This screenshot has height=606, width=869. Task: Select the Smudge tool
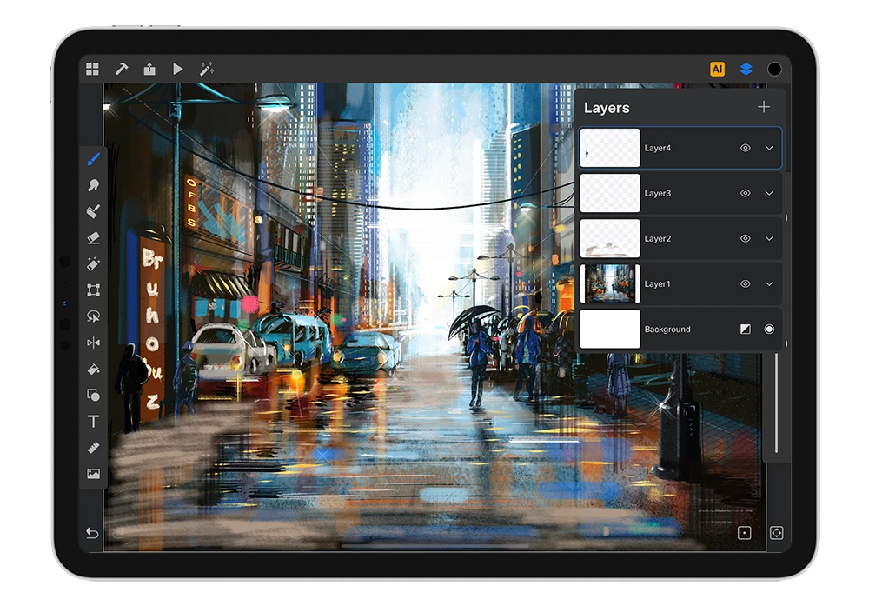93,185
